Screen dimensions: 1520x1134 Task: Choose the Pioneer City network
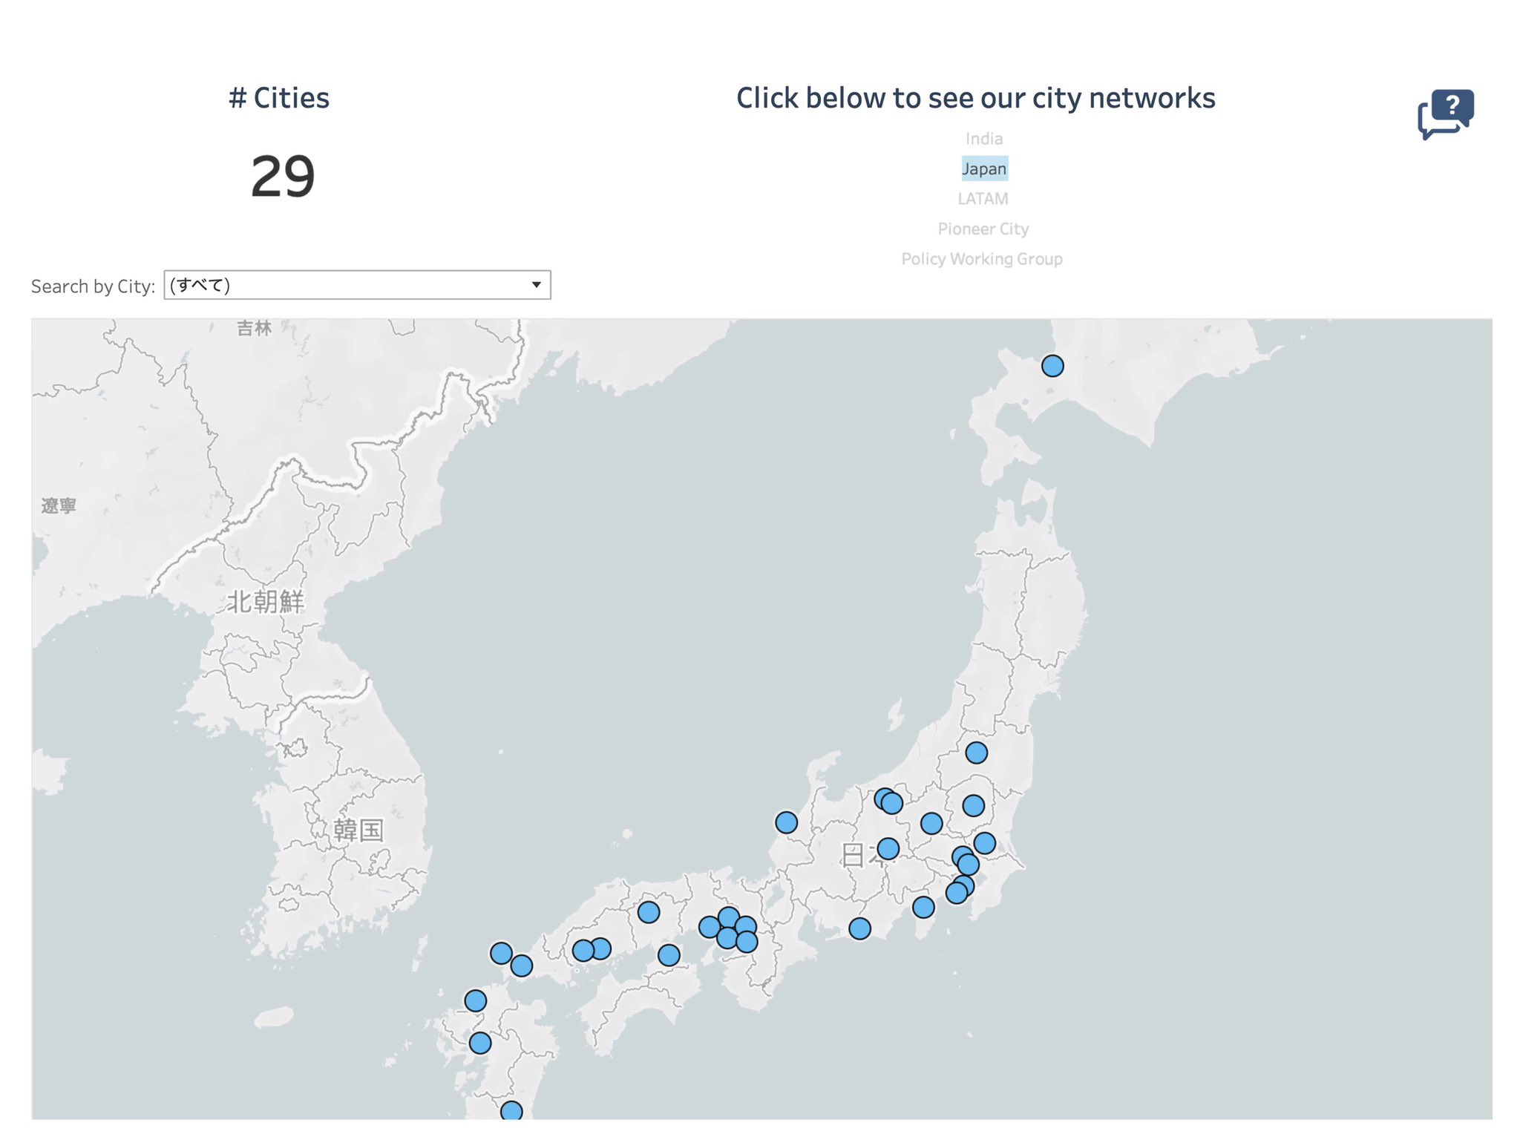pyautogui.click(x=983, y=229)
